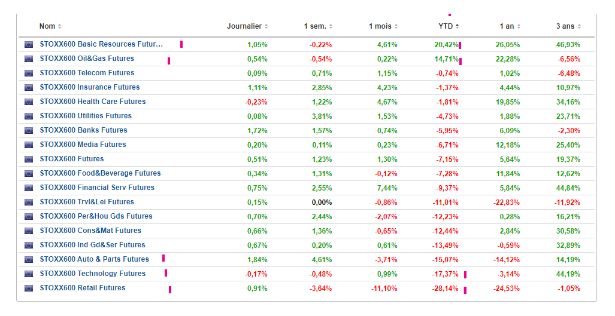The width and height of the screenshot is (615, 316).
Task: Click the EU flag beside Retail Futures
Action: tap(29, 289)
